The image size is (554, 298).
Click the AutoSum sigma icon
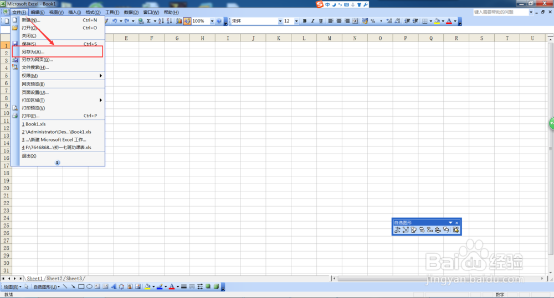(x=148, y=21)
